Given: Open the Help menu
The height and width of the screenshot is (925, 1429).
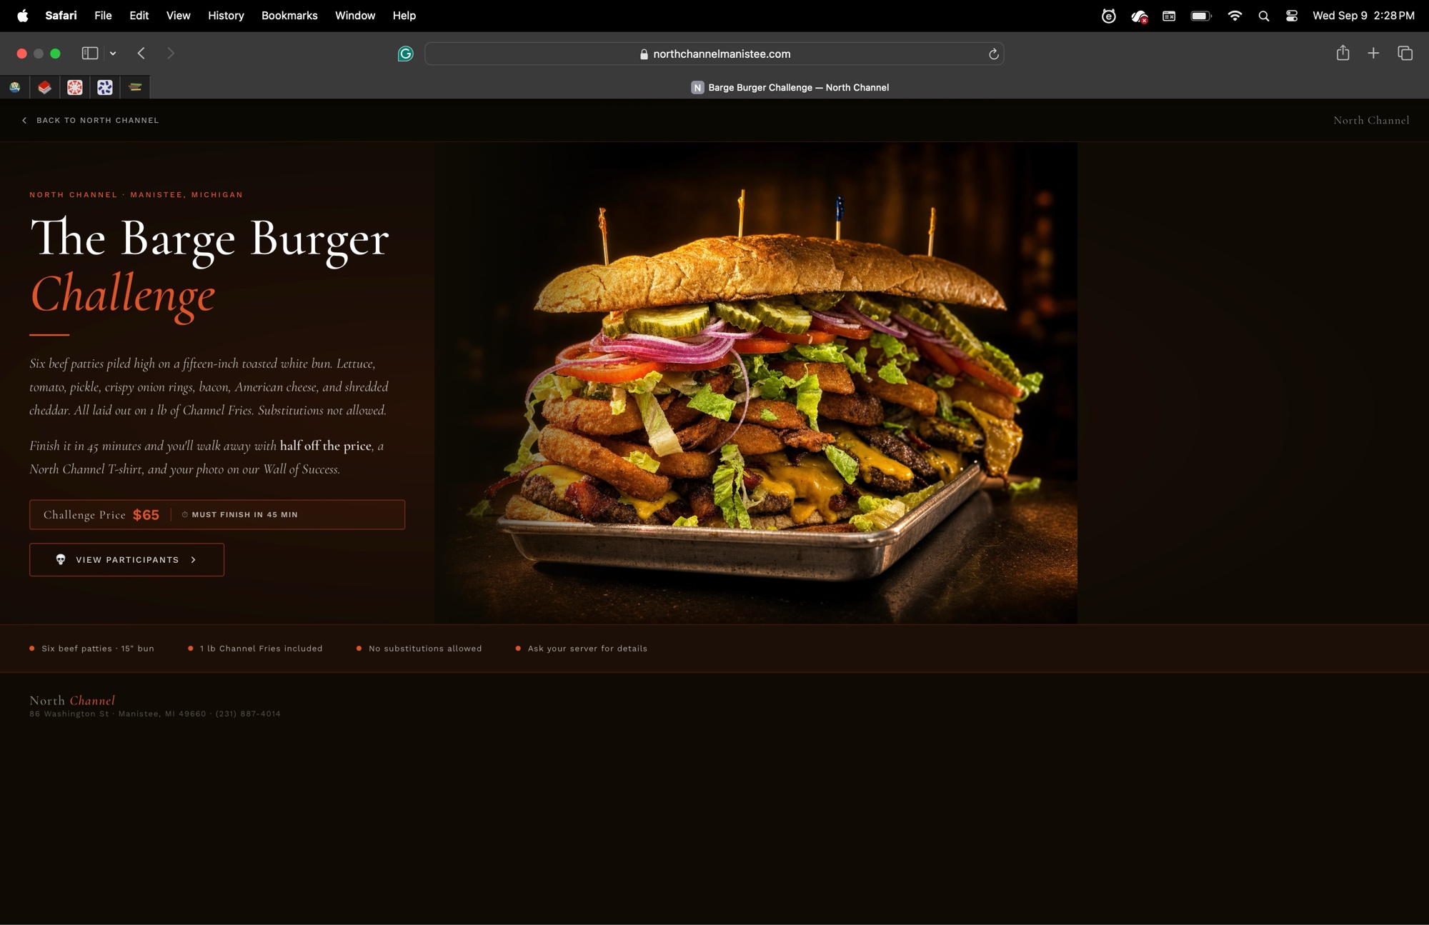Looking at the screenshot, I should (x=404, y=16).
